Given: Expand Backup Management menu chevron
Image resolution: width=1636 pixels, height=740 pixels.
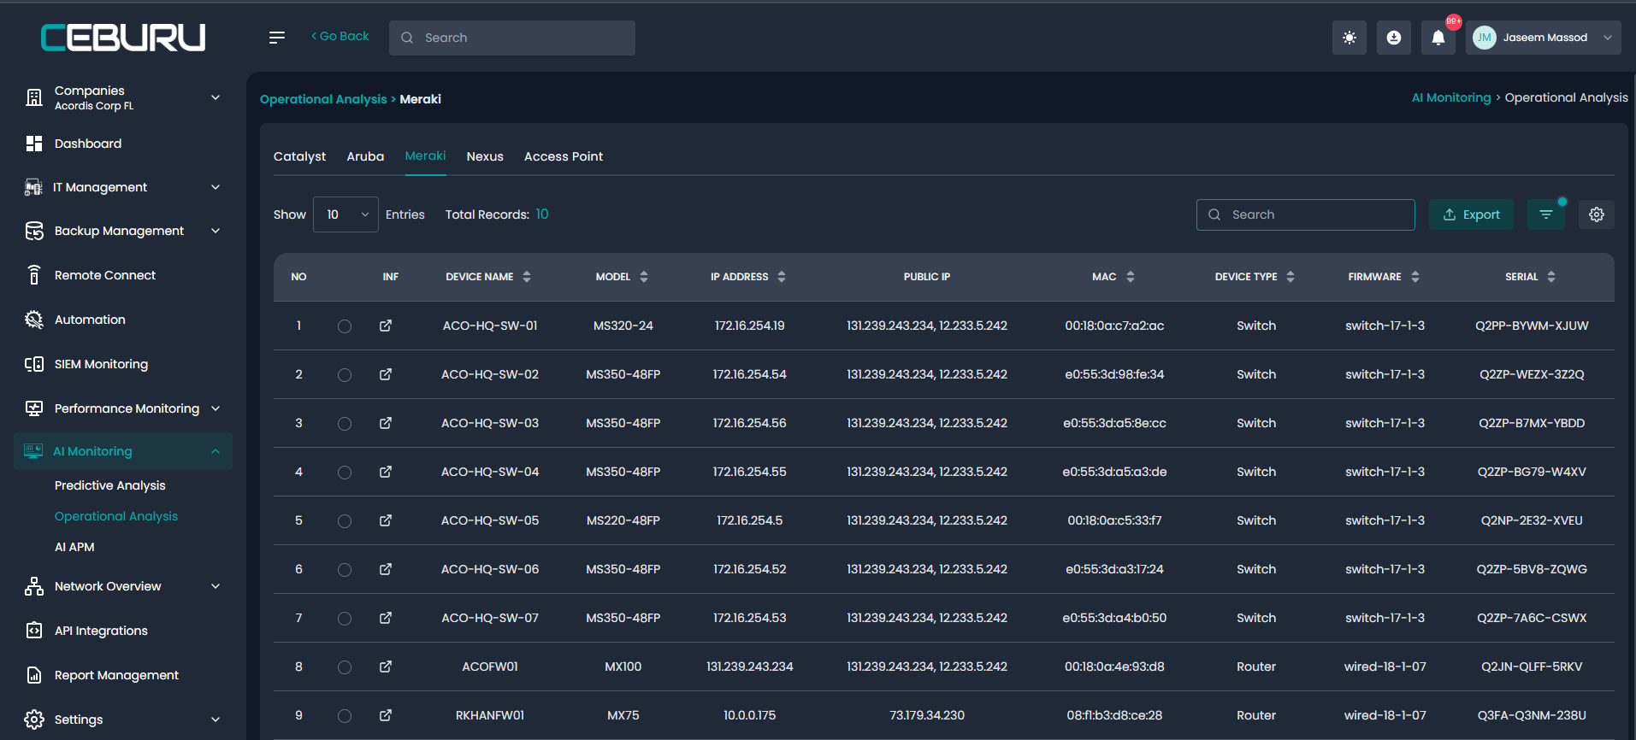Looking at the screenshot, I should tap(216, 231).
